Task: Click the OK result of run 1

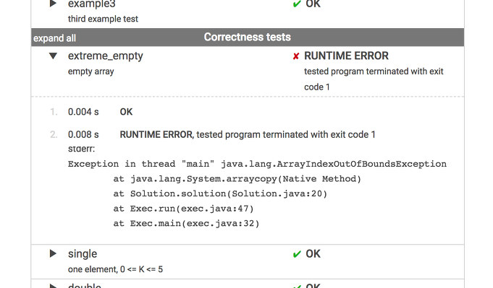Action: 126,112
